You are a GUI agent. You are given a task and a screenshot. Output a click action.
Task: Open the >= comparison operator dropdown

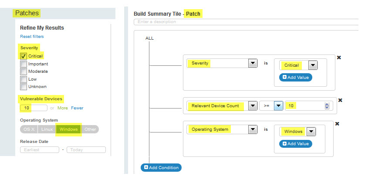click(x=278, y=106)
